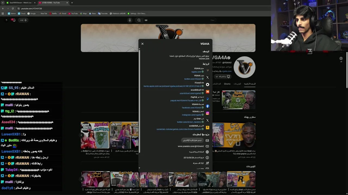Close the VGA4A channel info dialog
Viewport: 348px width, 195px height.
(142, 44)
